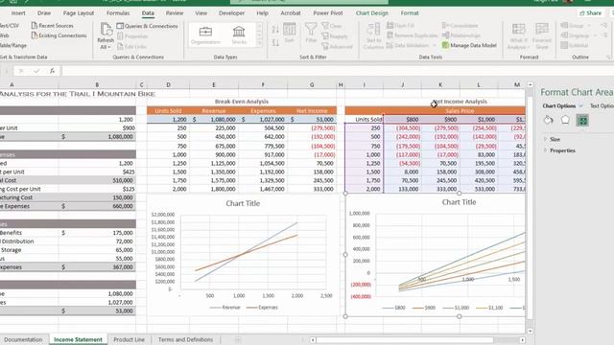Select Net Income chart's Chart Title

point(459,202)
